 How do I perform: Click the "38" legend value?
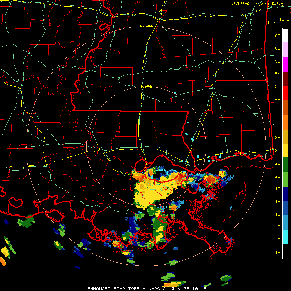tap(278, 125)
